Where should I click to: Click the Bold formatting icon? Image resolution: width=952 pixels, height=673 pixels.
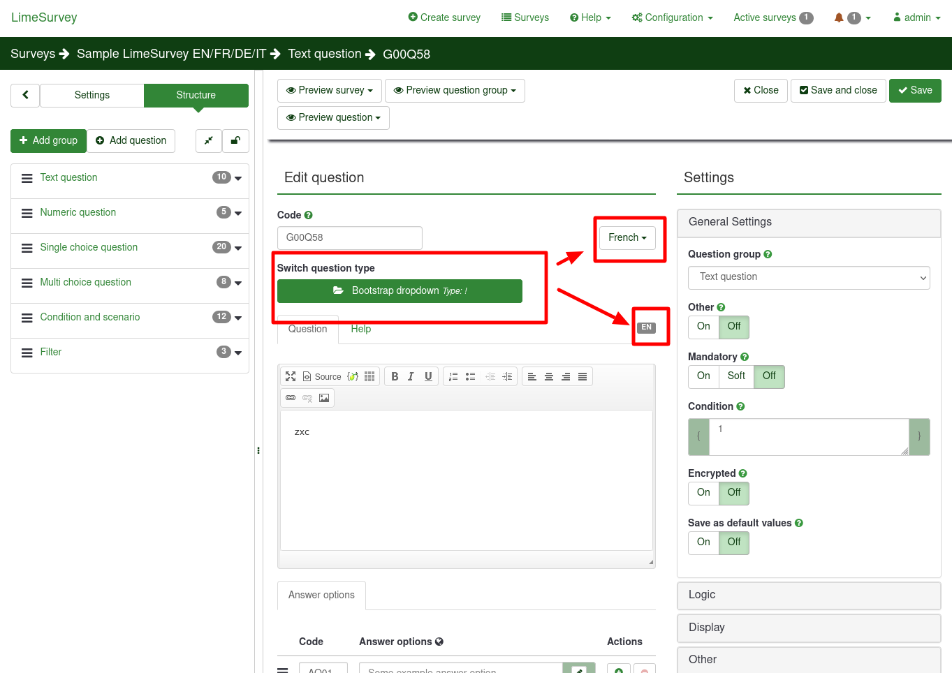click(x=395, y=376)
